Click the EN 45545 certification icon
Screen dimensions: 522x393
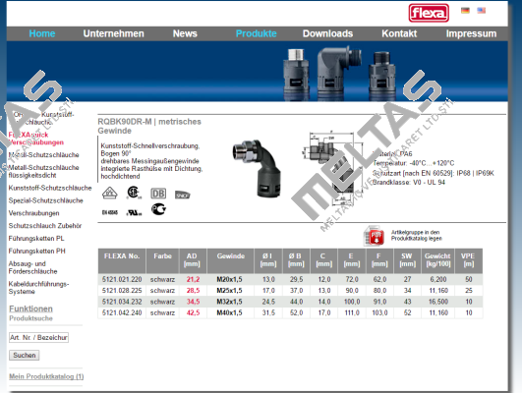(x=110, y=212)
